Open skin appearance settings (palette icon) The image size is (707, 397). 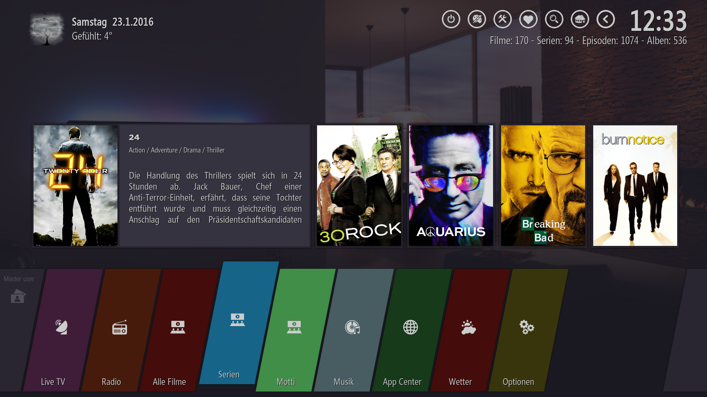477,19
